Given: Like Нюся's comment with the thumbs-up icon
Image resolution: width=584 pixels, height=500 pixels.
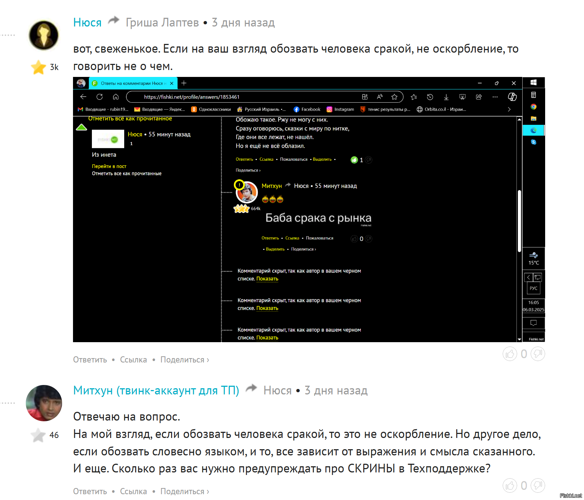Looking at the screenshot, I should click(x=510, y=354).
